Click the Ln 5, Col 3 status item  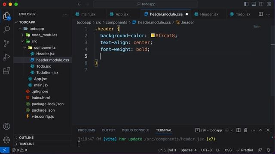pyautogui.click(x=167, y=150)
